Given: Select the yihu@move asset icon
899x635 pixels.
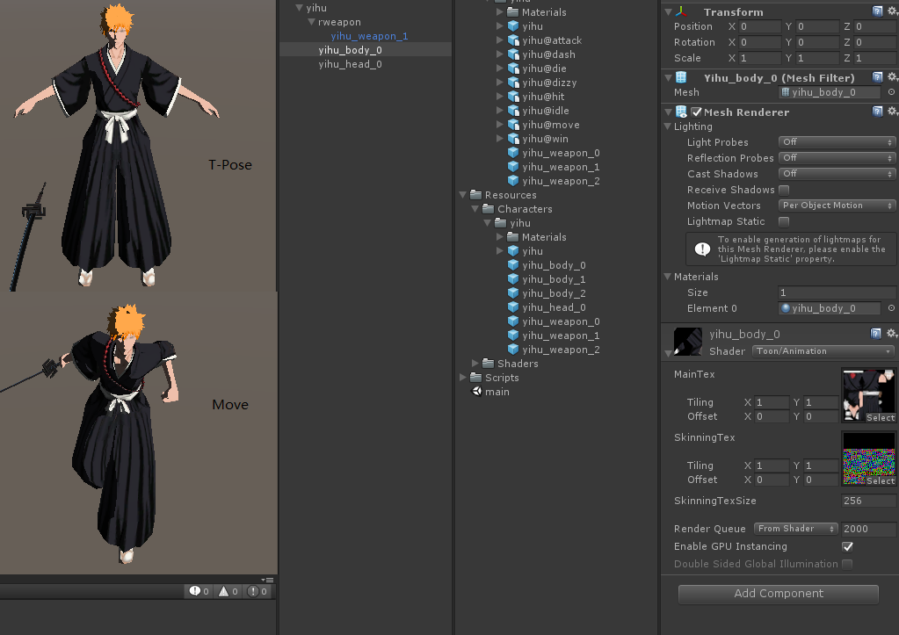Looking at the screenshot, I should pyautogui.click(x=513, y=125).
